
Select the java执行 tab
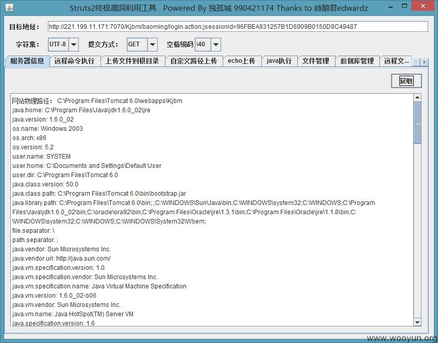[x=279, y=61]
